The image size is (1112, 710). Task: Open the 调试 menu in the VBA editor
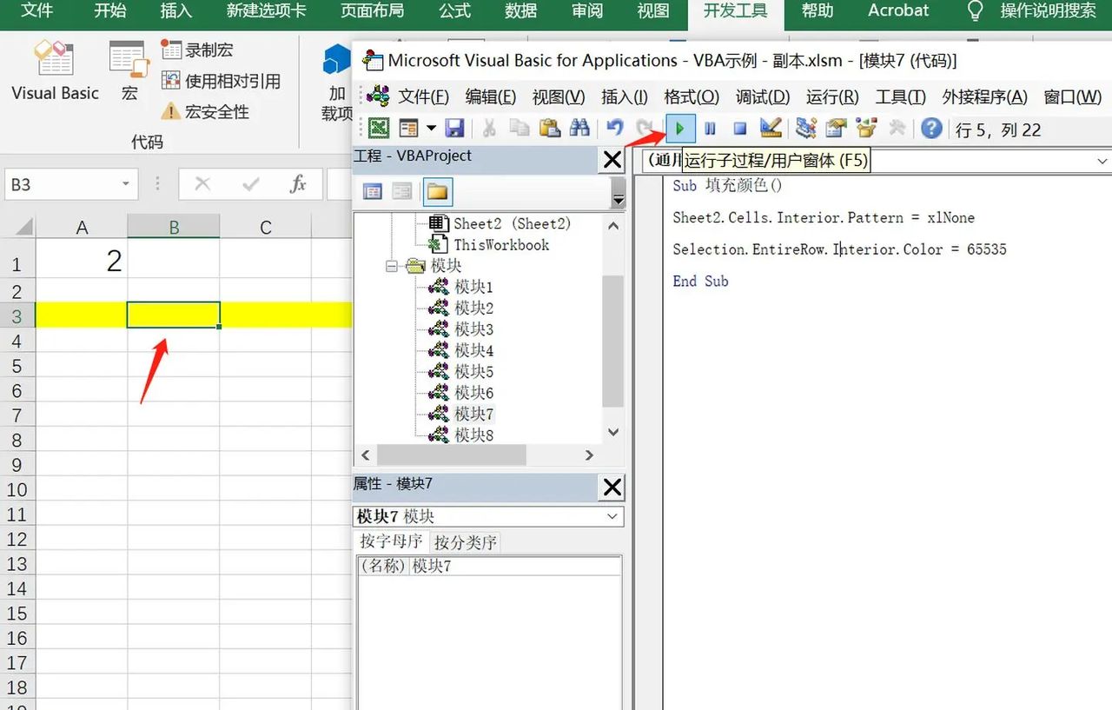pyautogui.click(x=761, y=97)
